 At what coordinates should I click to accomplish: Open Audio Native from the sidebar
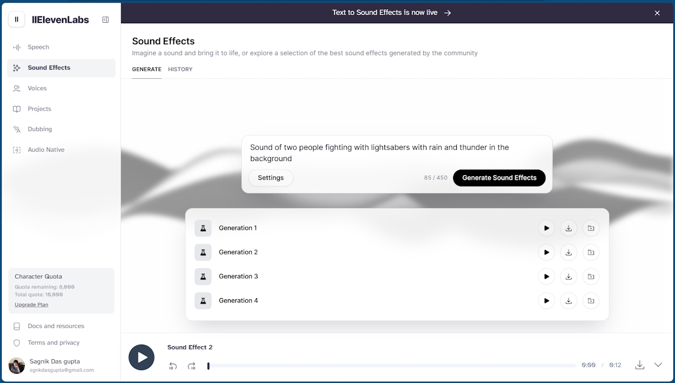(45, 150)
